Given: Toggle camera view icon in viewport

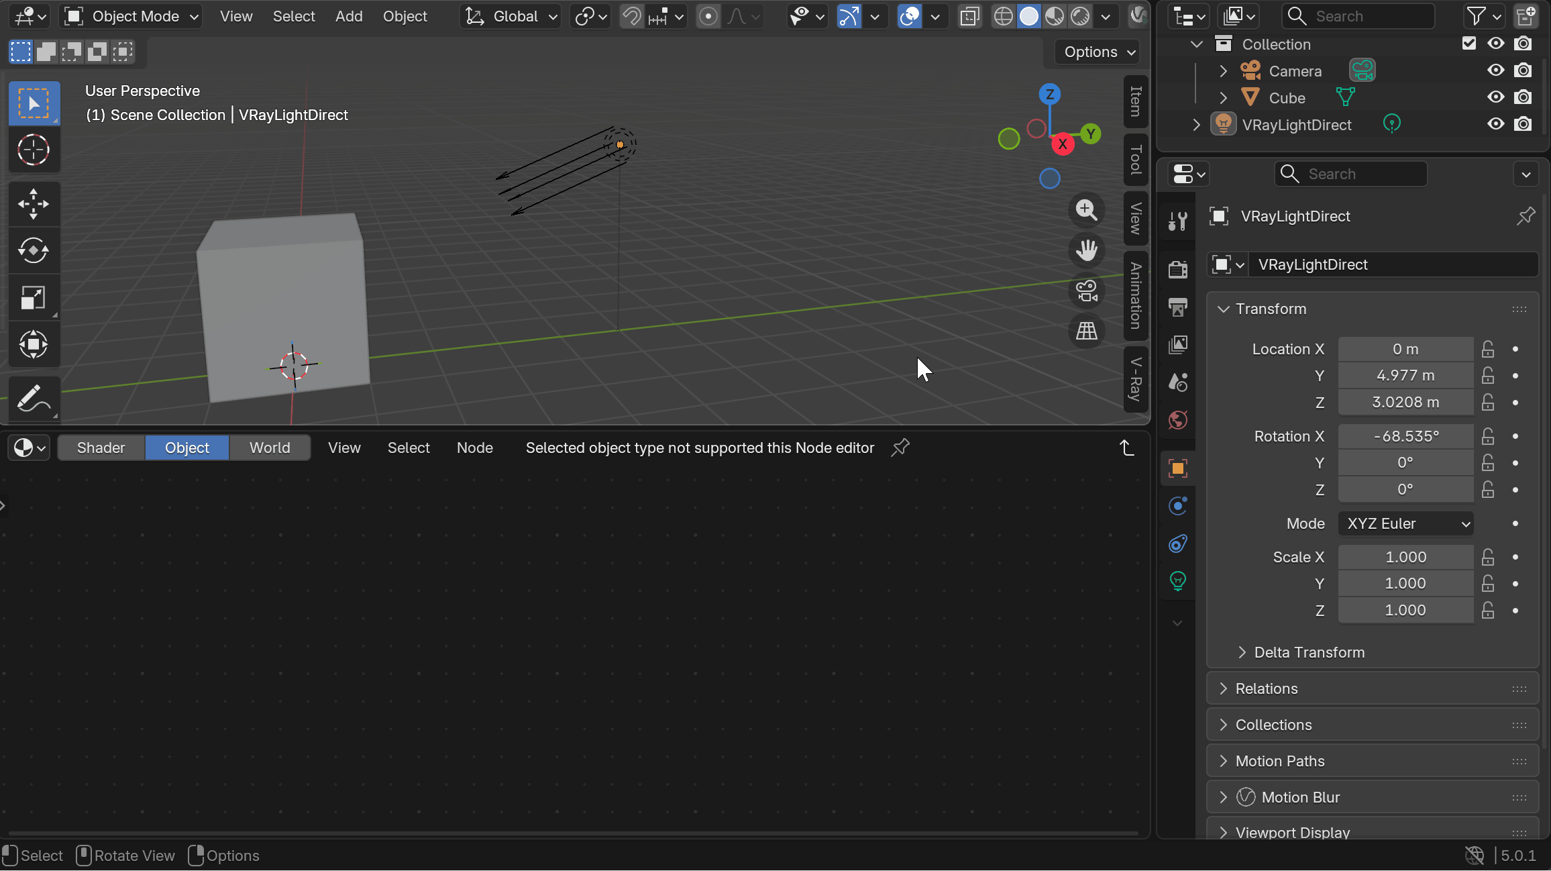Looking at the screenshot, I should pos(1087,291).
